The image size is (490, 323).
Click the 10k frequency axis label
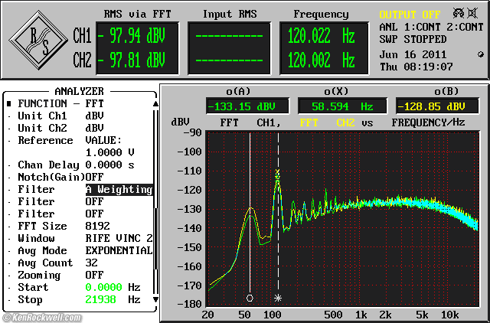[x=450, y=315]
